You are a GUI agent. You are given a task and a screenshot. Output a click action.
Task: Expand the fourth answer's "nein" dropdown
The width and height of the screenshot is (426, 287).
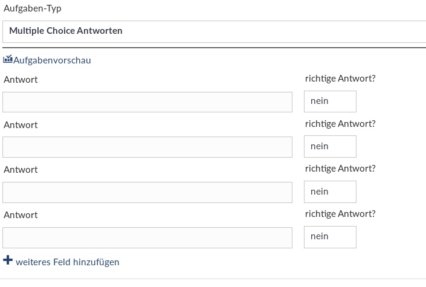click(x=330, y=237)
